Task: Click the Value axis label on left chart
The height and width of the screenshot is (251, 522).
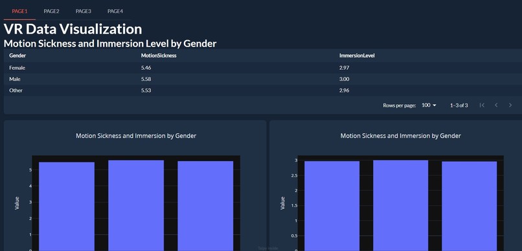Action: (17, 203)
